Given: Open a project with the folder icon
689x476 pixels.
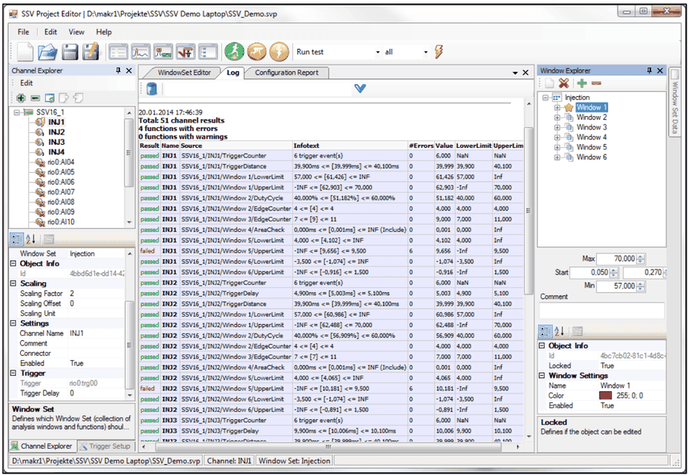Looking at the screenshot, I should tap(47, 52).
